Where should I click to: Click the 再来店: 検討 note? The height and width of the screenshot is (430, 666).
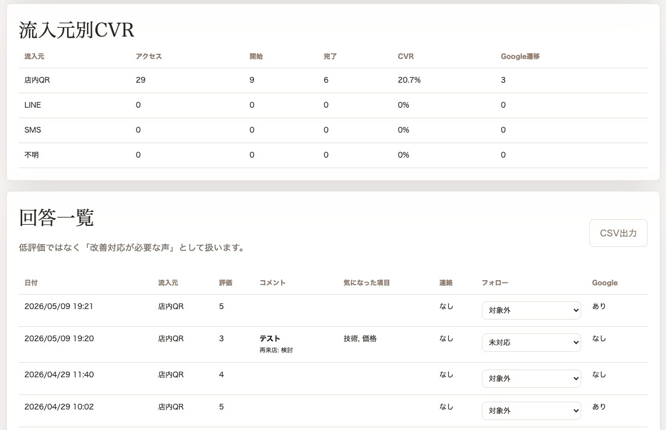coord(276,350)
